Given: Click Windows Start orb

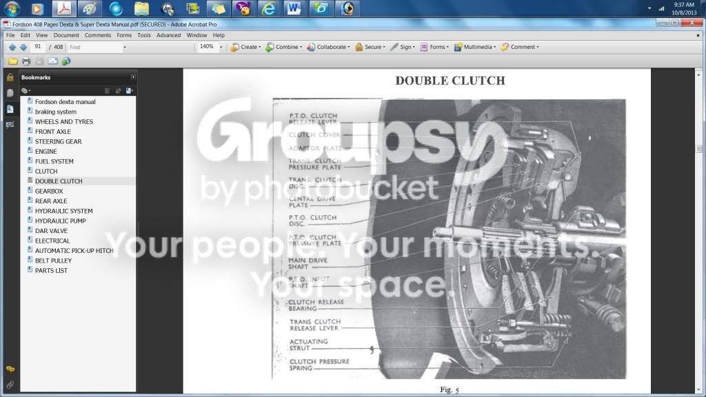Looking at the screenshot, I should [12, 8].
